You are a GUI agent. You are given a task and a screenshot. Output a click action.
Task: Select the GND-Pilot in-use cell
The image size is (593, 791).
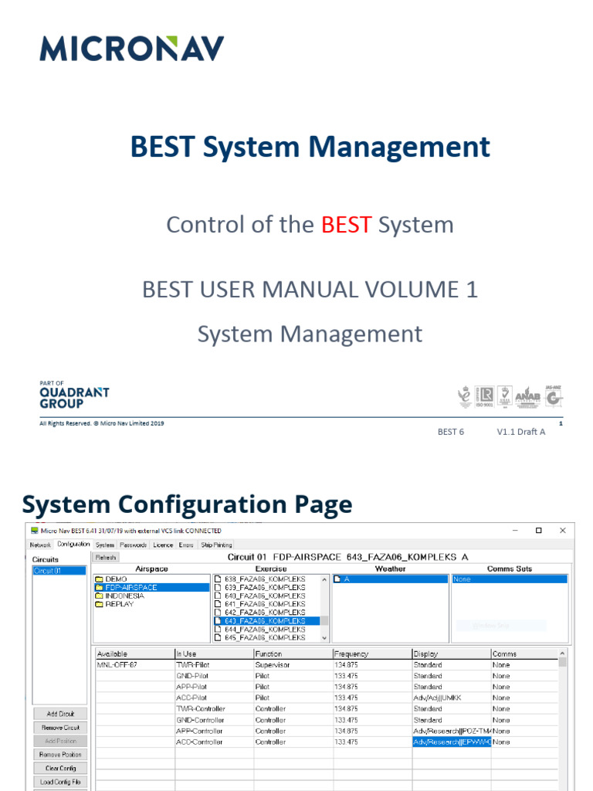215,676
